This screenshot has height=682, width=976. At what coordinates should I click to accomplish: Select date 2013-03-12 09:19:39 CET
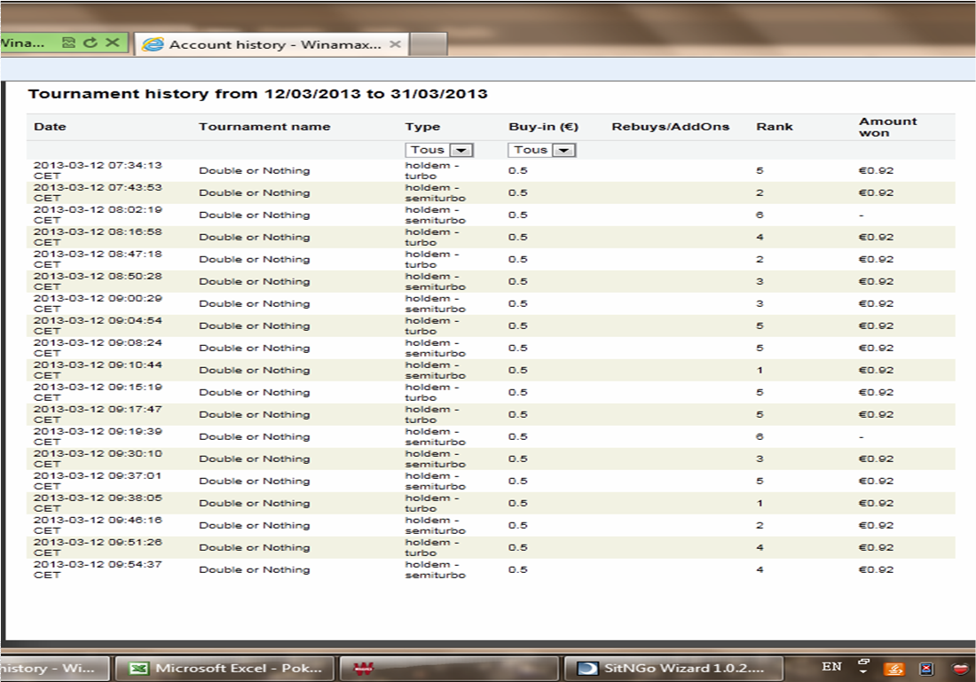(98, 437)
